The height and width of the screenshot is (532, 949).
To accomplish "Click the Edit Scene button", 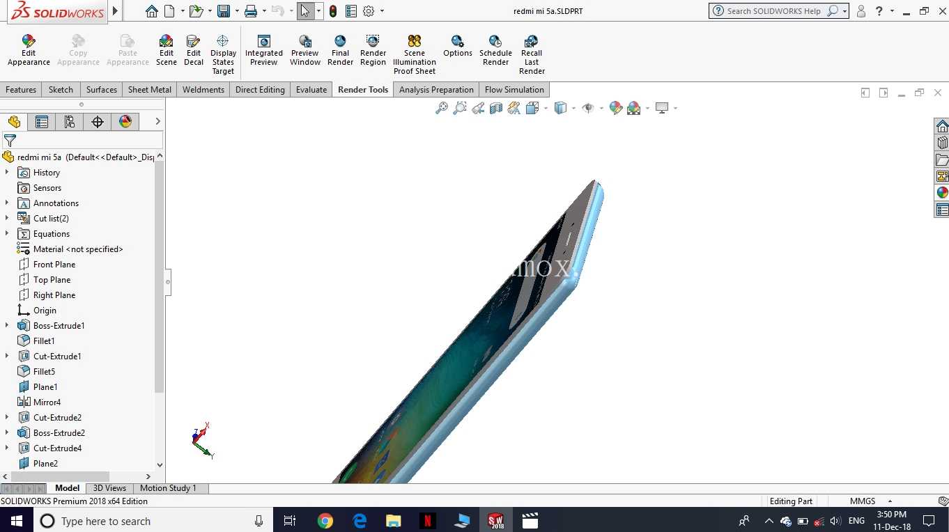I will coord(166,50).
